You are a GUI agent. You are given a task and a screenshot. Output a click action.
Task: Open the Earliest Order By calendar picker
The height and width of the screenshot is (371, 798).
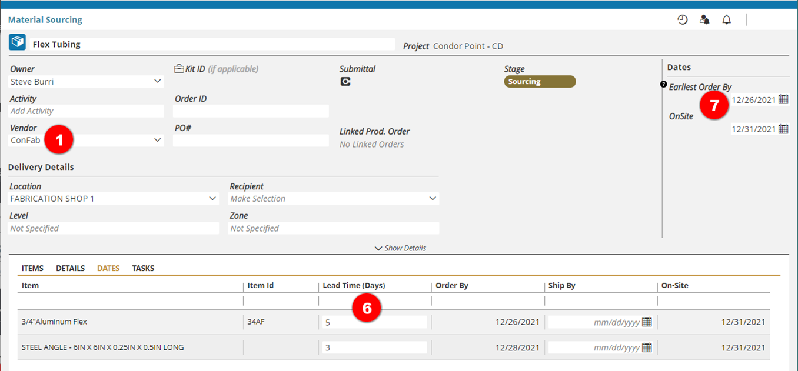pyautogui.click(x=783, y=99)
